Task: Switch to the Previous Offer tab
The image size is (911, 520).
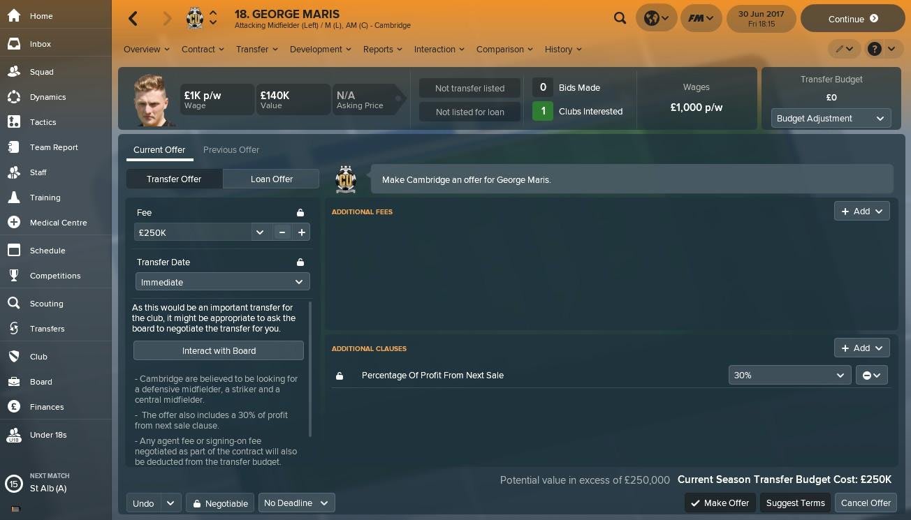Action: [x=231, y=150]
